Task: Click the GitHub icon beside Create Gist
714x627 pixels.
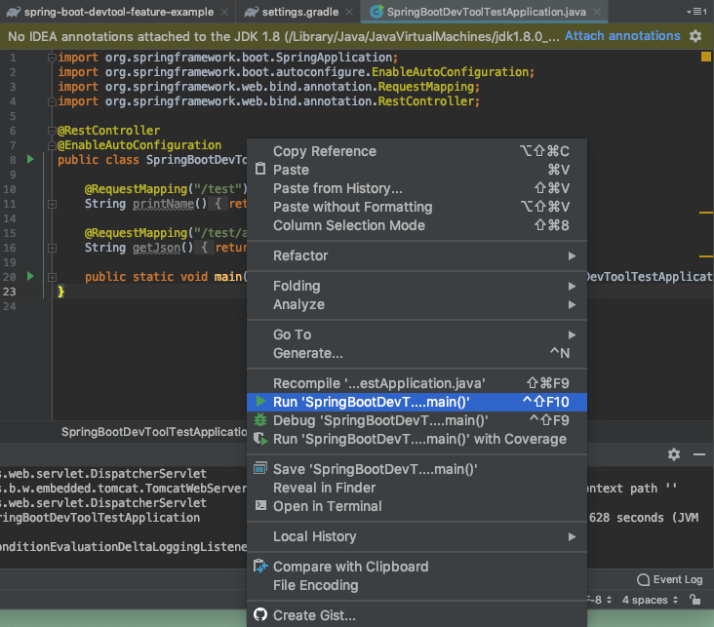Action: tap(260, 614)
